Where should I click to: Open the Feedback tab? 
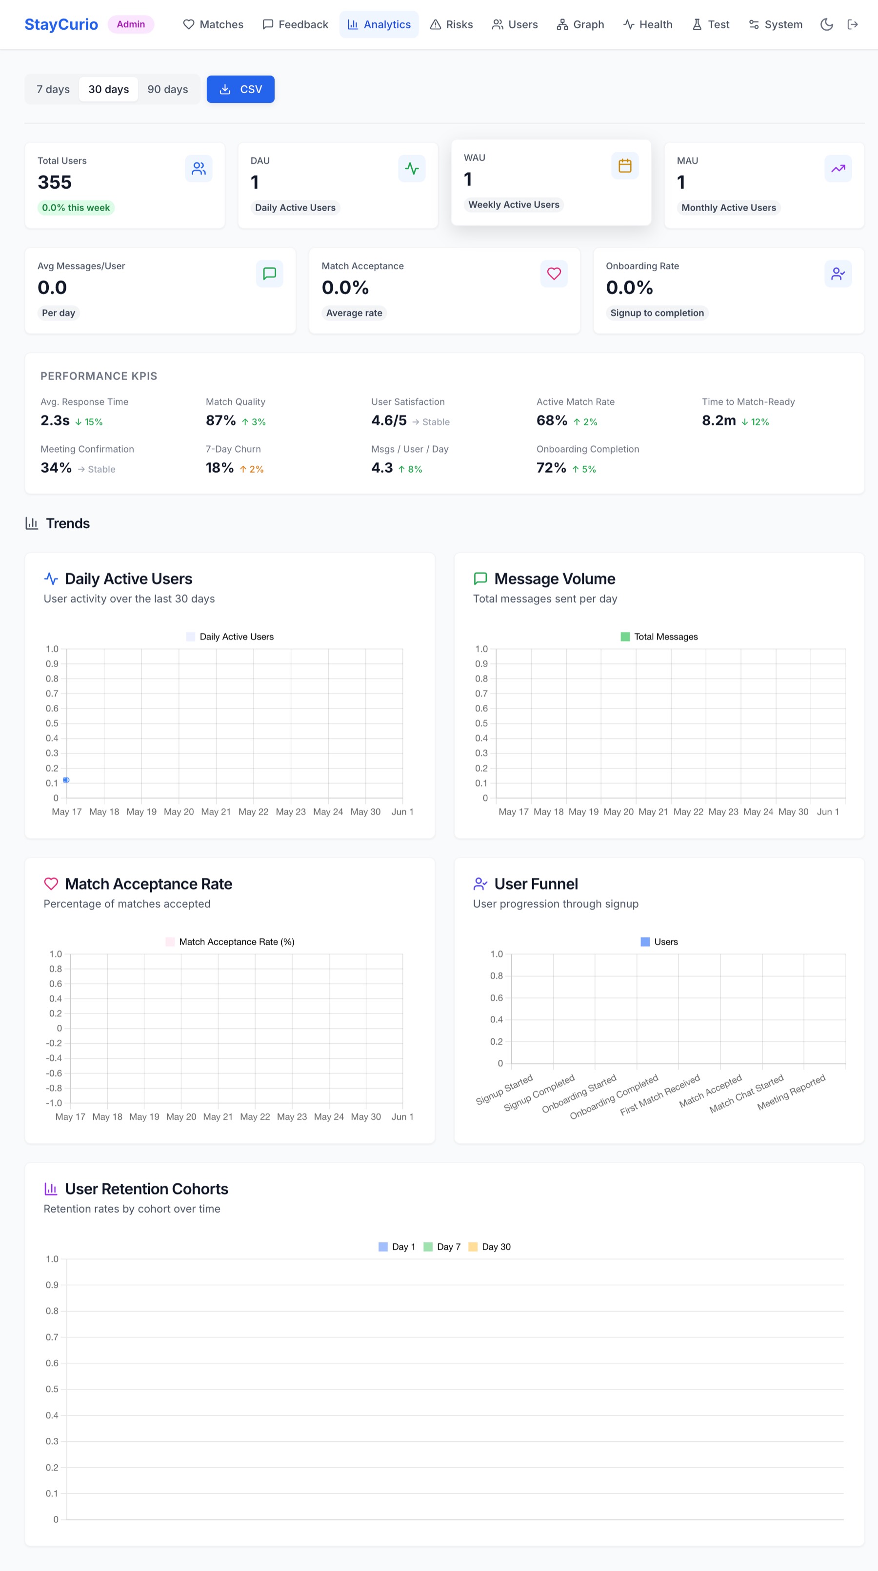tap(295, 24)
